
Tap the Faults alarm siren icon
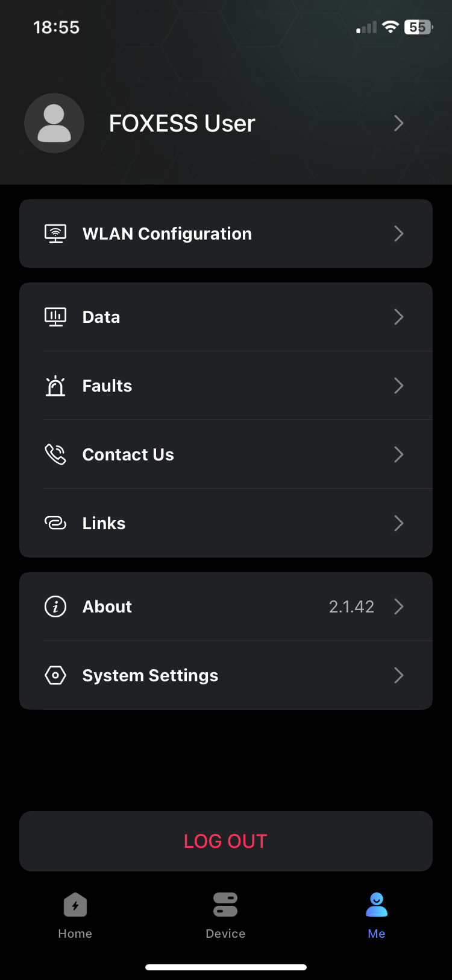click(x=55, y=386)
